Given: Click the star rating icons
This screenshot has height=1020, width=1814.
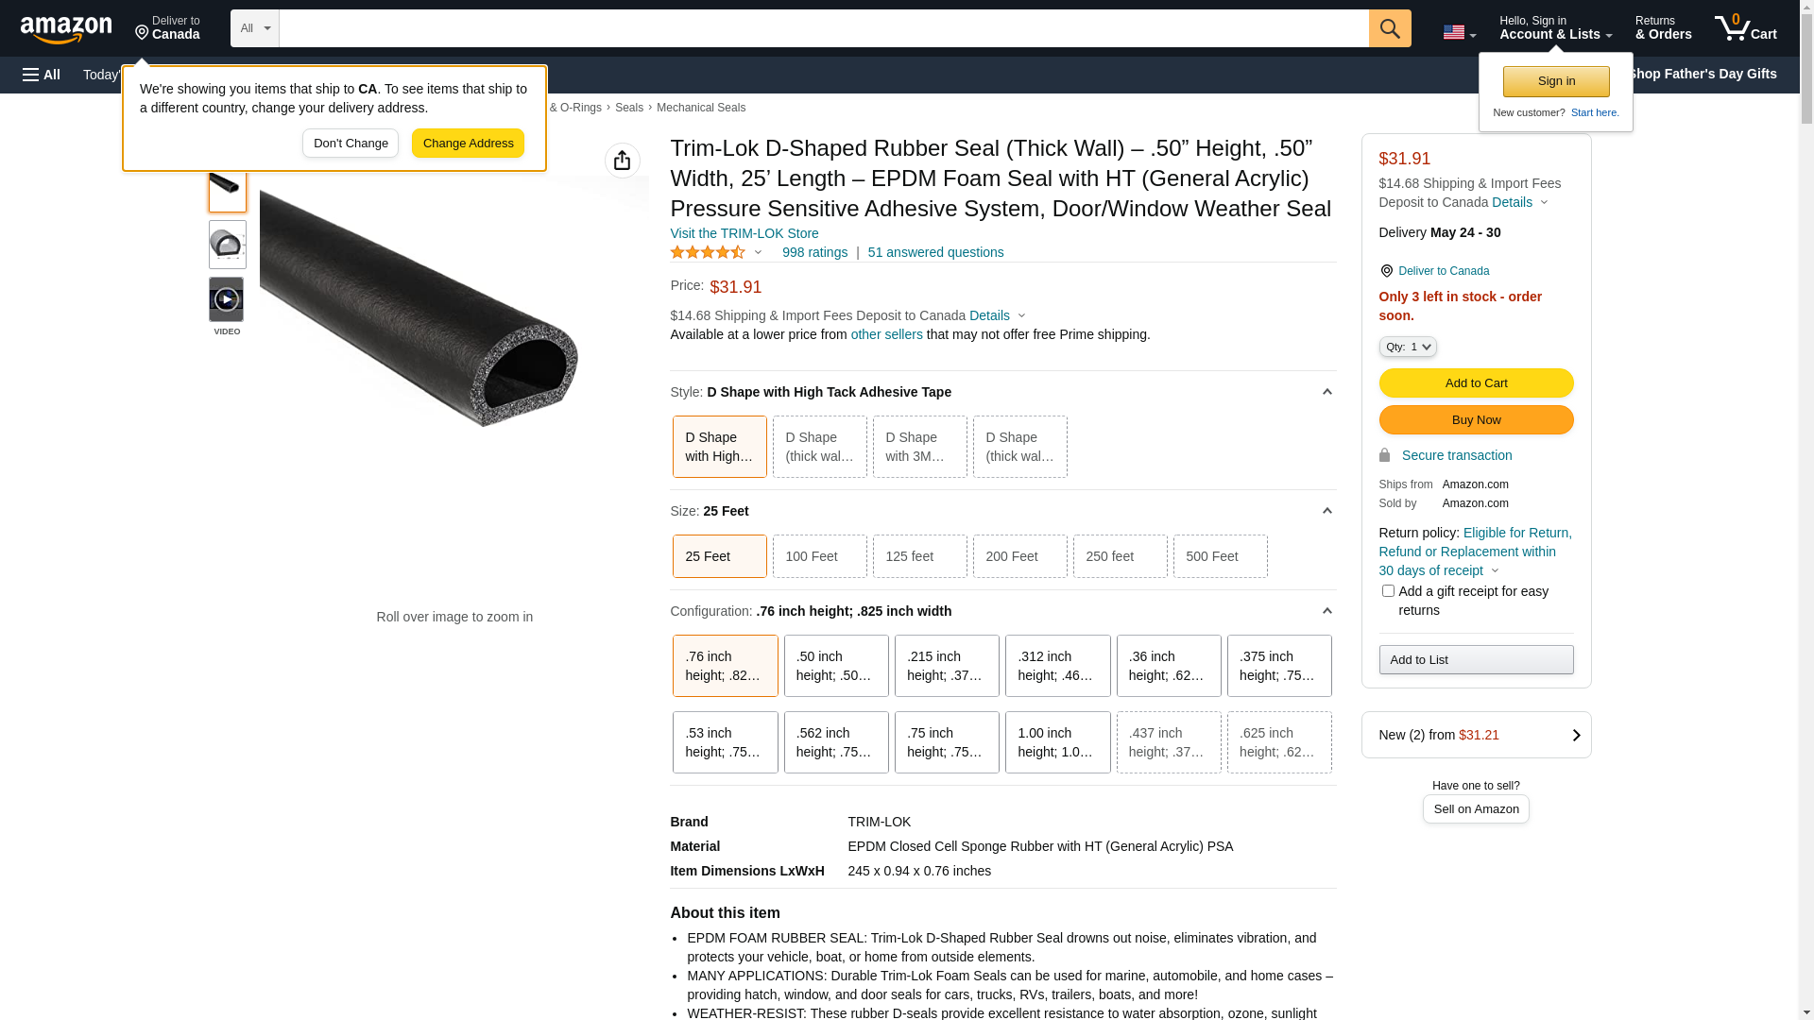Looking at the screenshot, I should tap(708, 252).
